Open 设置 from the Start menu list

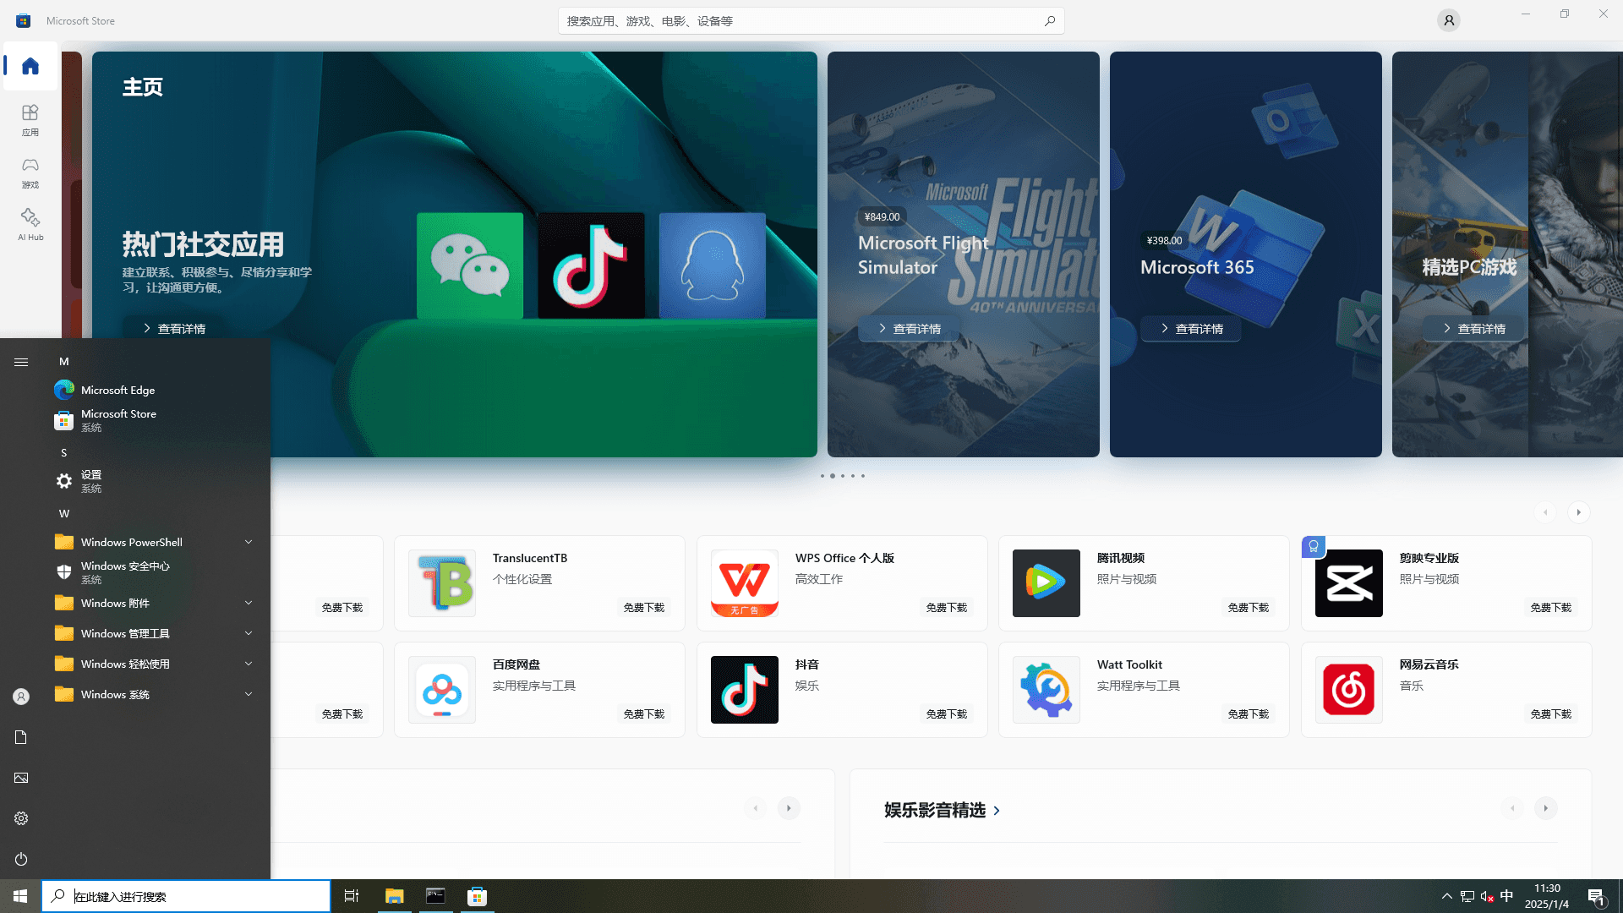[x=156, y=481]
